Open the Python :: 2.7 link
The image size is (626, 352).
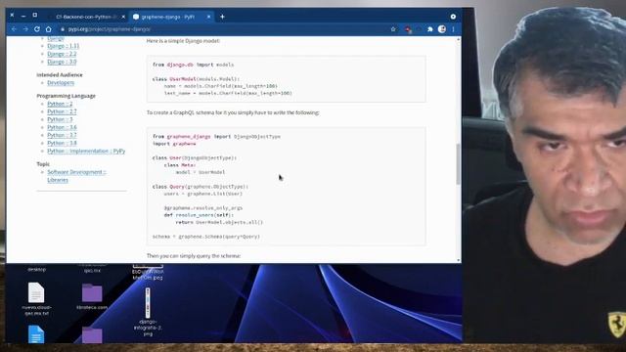(x=62, y=111)
